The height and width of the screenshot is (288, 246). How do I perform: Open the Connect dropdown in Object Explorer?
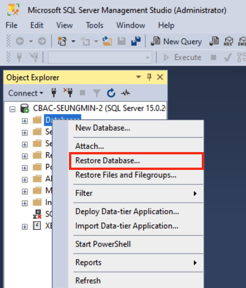pyautogui.click(x=26, y=93)
